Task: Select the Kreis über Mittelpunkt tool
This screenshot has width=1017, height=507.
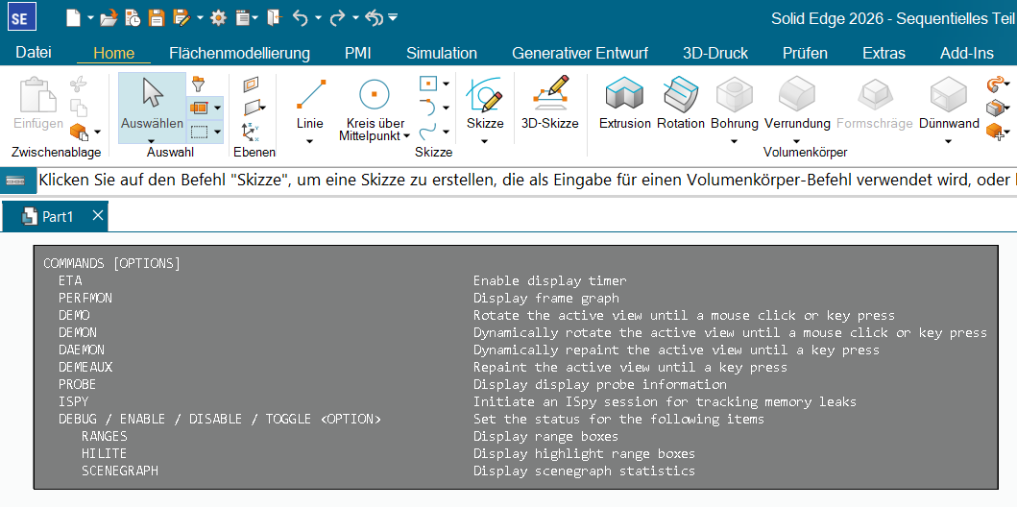Action: pos(375,109)
